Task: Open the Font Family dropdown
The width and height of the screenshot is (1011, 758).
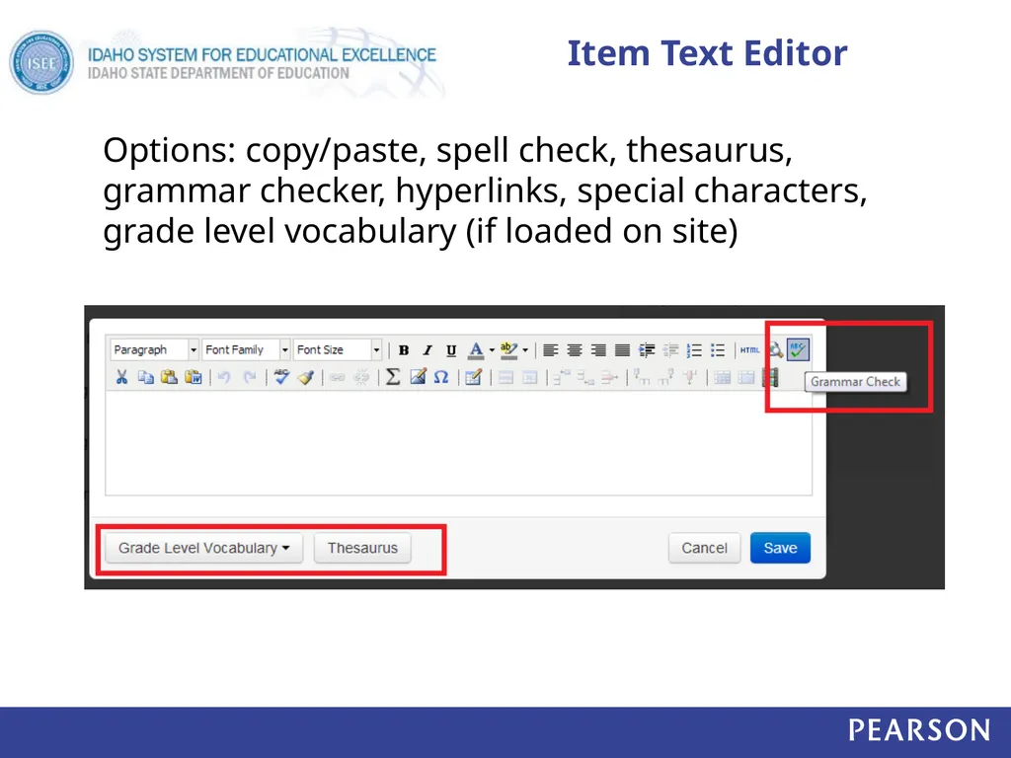Action: click(x=246, y=350)
